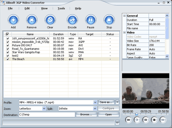This screenshot has height=128, width=172.
Task: Skip forward in preview player
Action: [x=163, y=120]
